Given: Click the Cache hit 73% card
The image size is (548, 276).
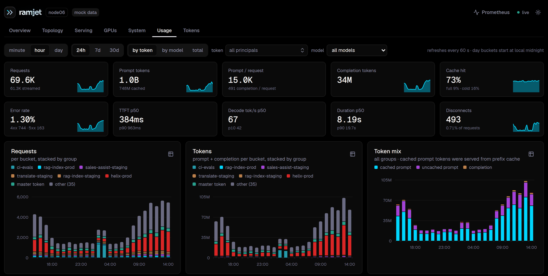Looking at the screenshot, I should tap(492, 79).
